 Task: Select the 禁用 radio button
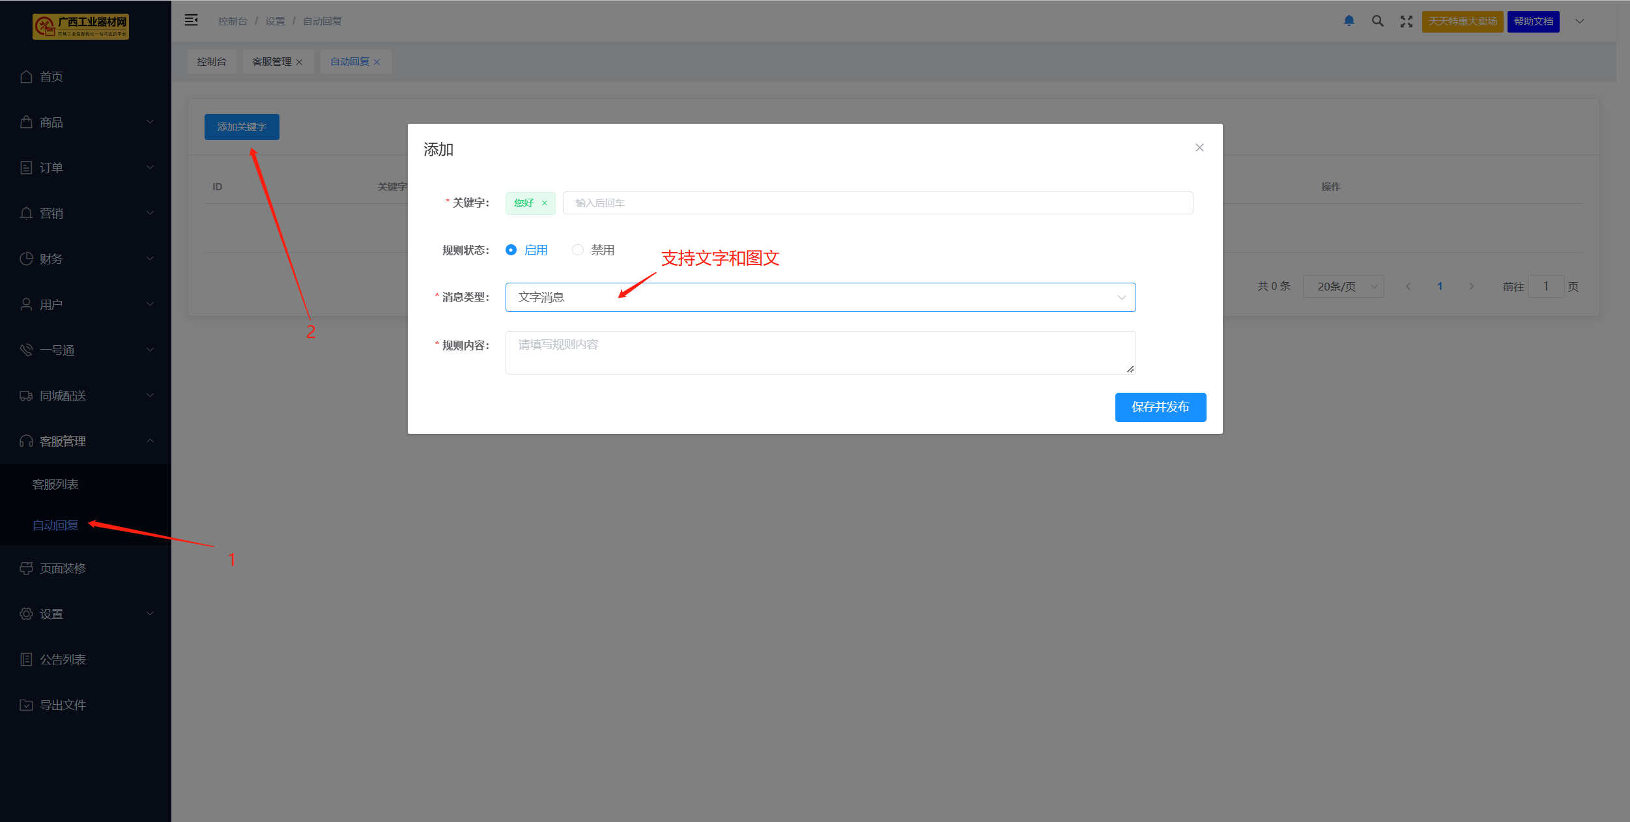577,250
